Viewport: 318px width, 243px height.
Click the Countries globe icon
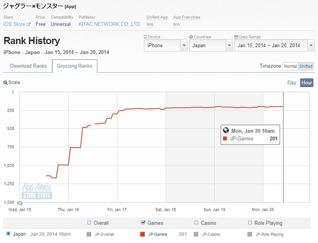point(191,37)
